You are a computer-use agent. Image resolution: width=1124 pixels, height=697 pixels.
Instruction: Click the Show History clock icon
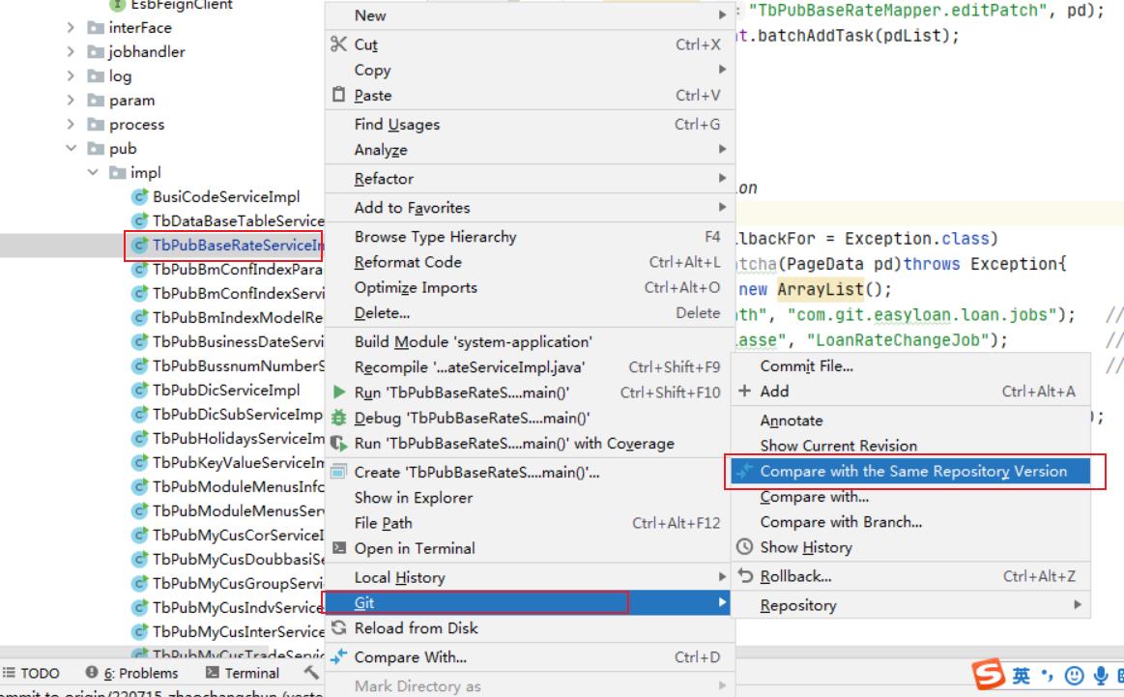click(744, 547)
